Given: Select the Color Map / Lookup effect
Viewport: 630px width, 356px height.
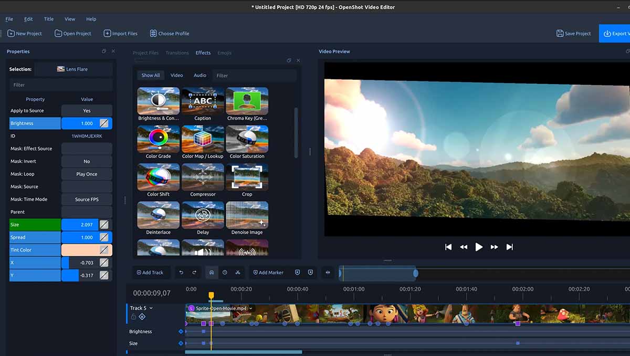Looking at the screenshot, I should tap(203, 142).
